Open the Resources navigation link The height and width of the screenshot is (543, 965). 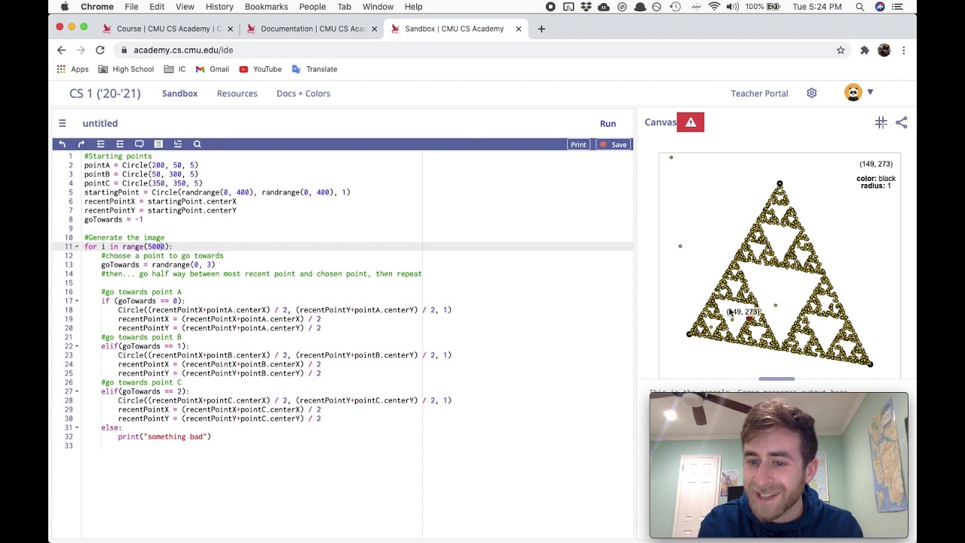(237, 94)
